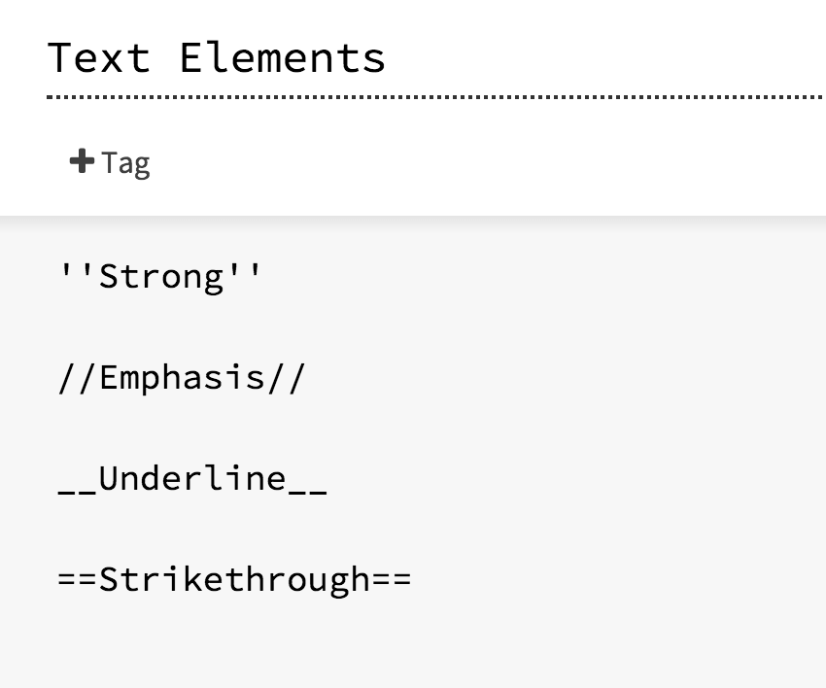Place cursor in the word "Underline"
This screenshot has width=826, height=688.
(x=192, y=479)
